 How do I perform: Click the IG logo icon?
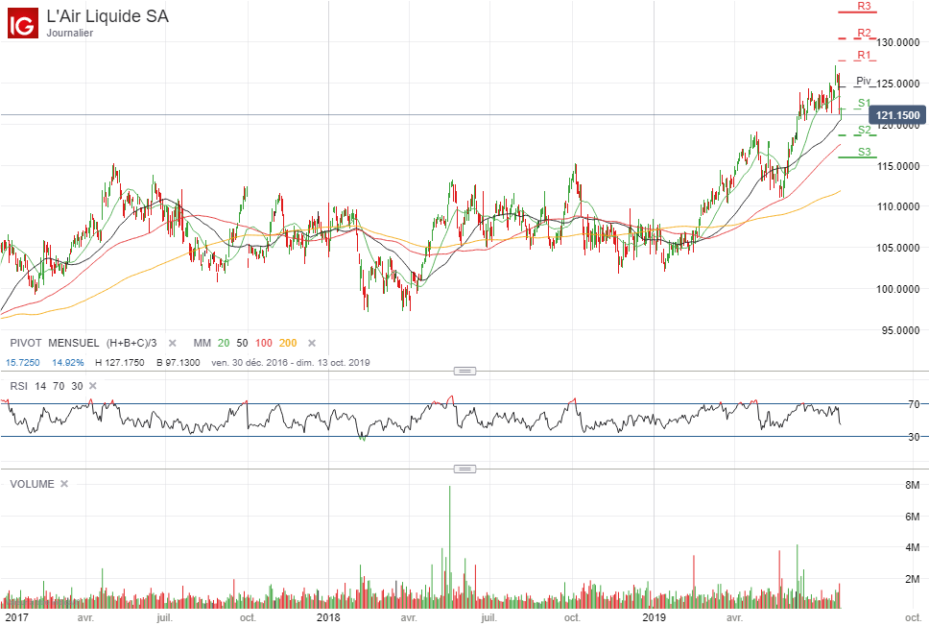tap(22, 23)
